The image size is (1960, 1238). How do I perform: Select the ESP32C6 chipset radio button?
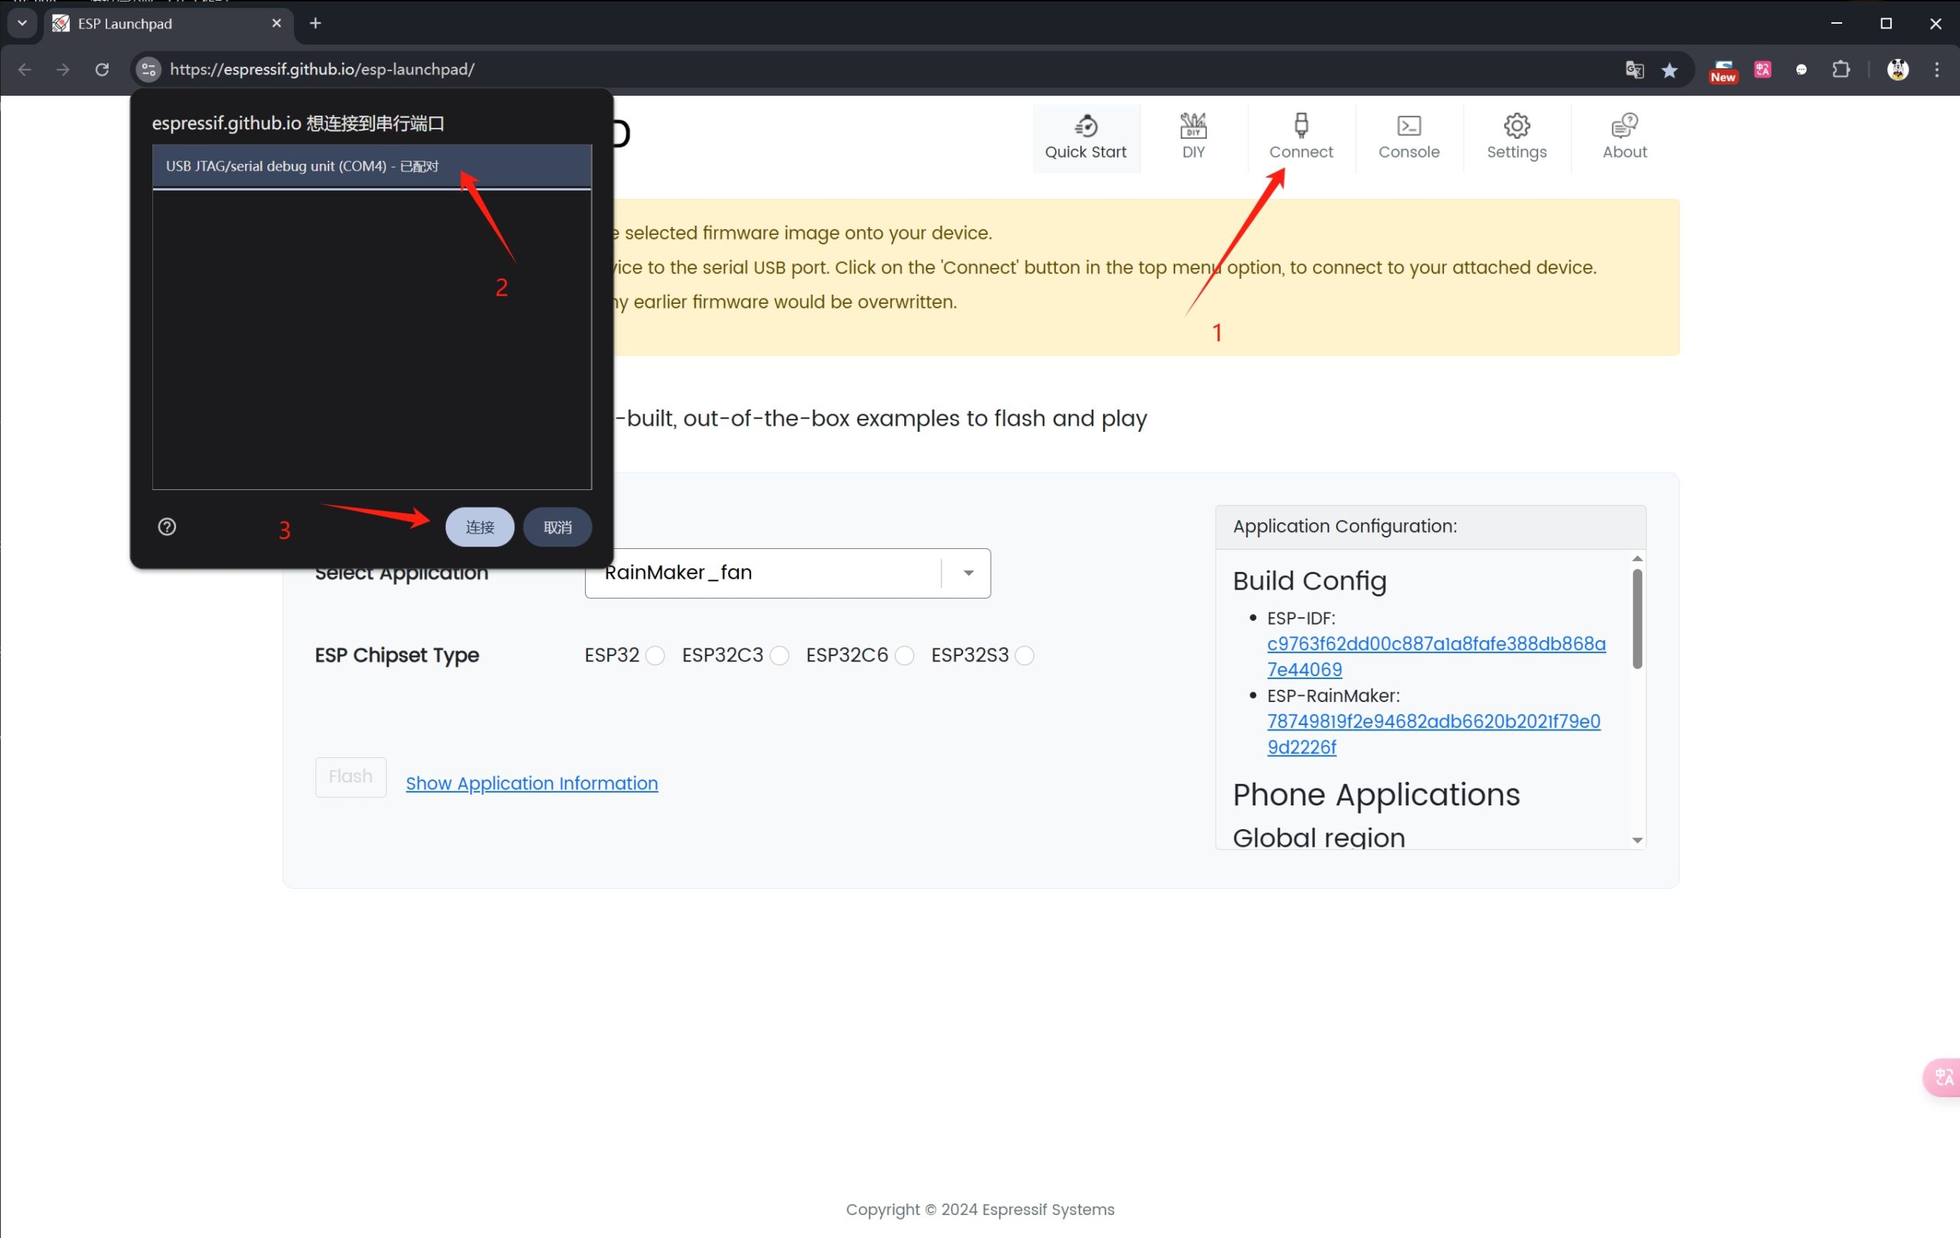click(x=904, y=655)
